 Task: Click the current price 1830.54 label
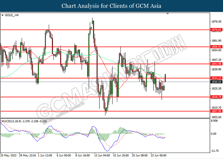pyautogui.click(x=216, y=82)
